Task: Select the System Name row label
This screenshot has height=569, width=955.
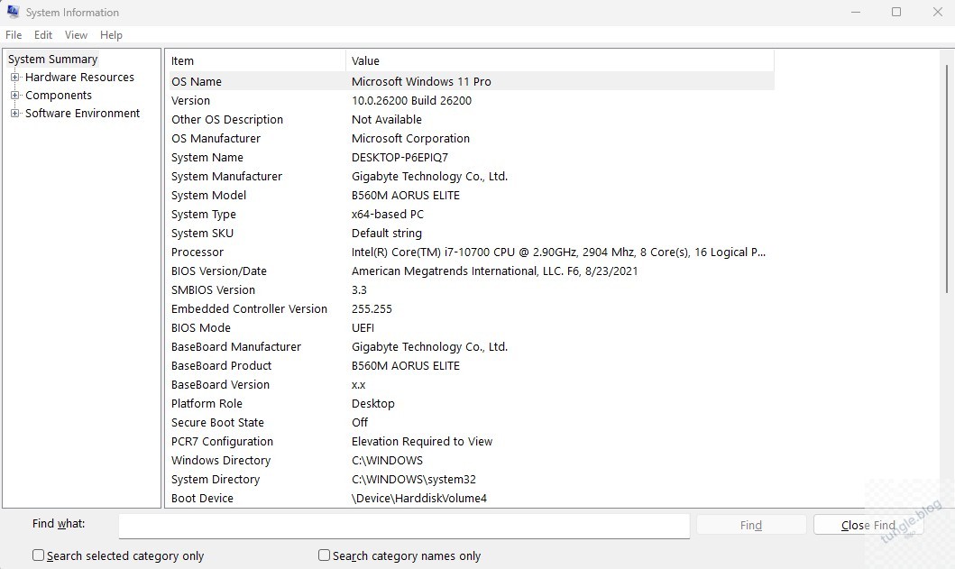Action: tap(207, 157)
